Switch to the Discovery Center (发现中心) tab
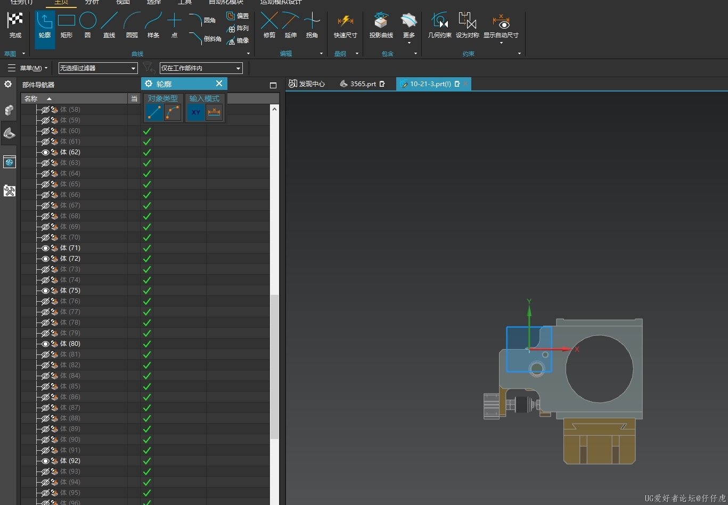The image size is (728, 505). click(307, 84)
